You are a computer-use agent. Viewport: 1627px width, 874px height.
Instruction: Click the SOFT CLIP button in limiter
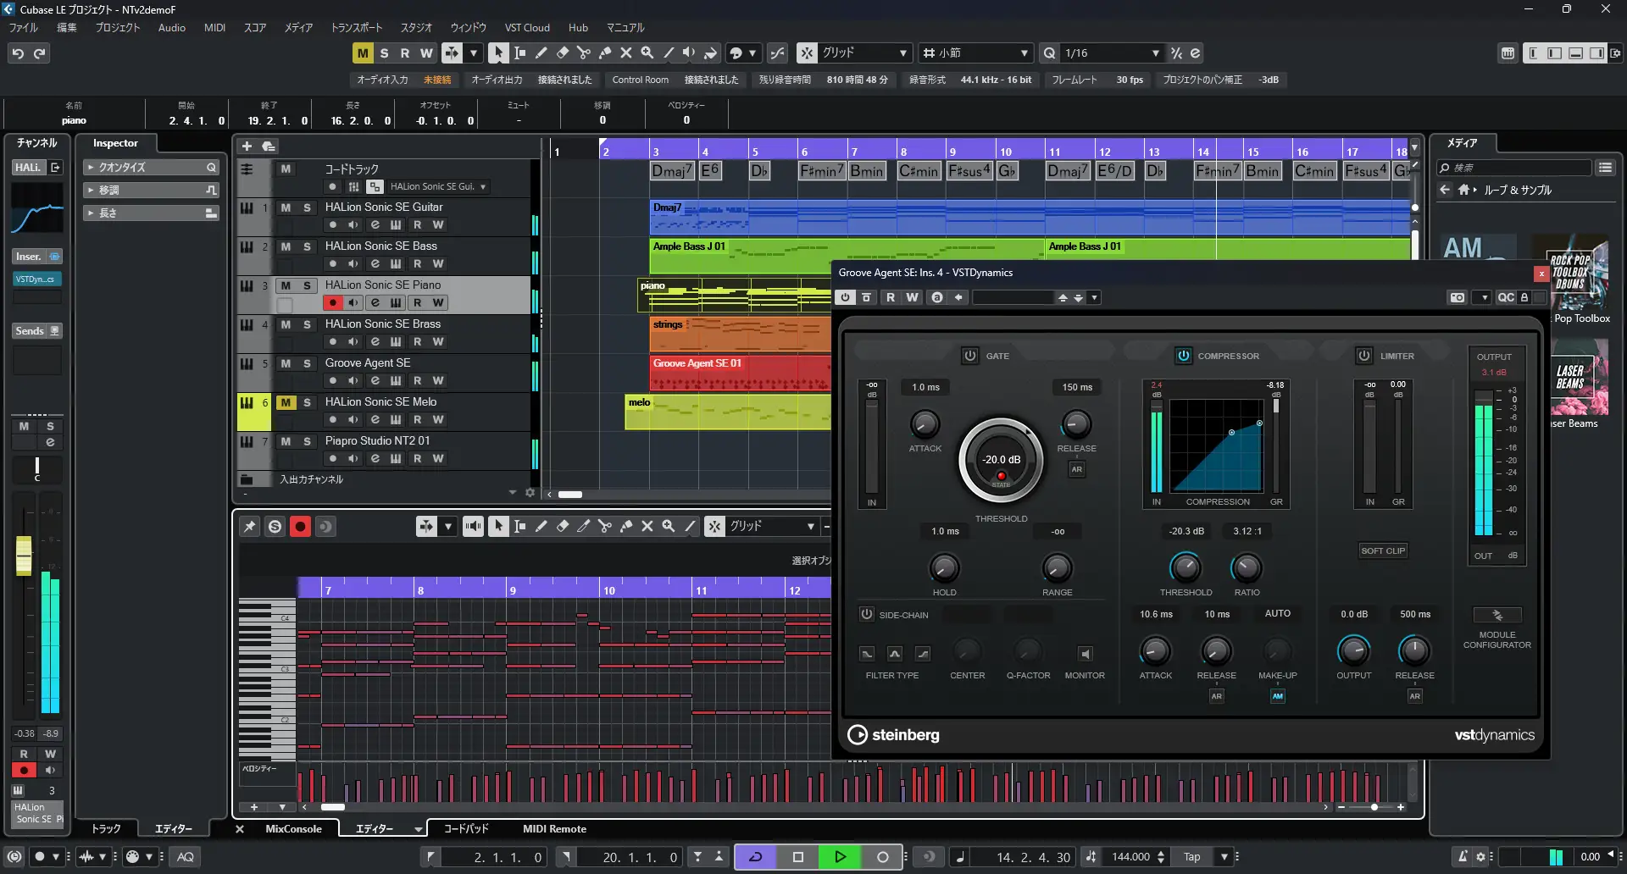[1382, 550]
